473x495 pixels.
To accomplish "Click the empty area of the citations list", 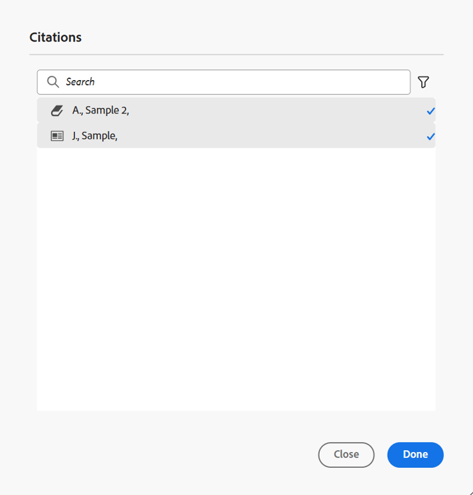I will pyautogui.click(x=236, y=279).
